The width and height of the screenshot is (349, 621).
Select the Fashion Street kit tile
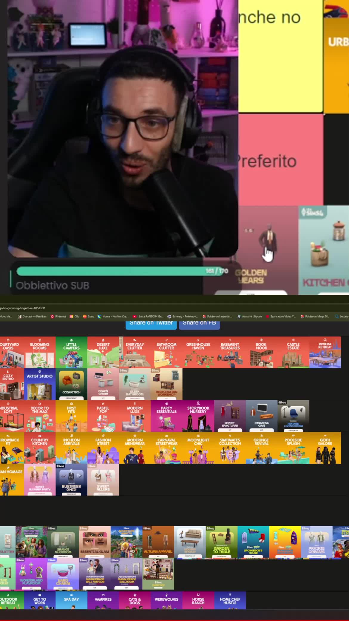click(x=103, y=448)
